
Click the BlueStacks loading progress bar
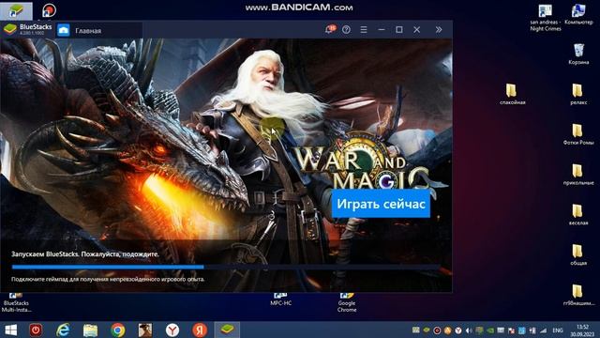click(x=226, y=267)
